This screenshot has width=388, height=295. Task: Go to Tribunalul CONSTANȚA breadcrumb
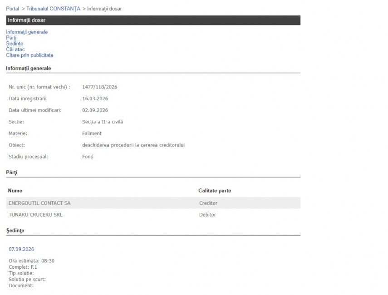point(53,9)
